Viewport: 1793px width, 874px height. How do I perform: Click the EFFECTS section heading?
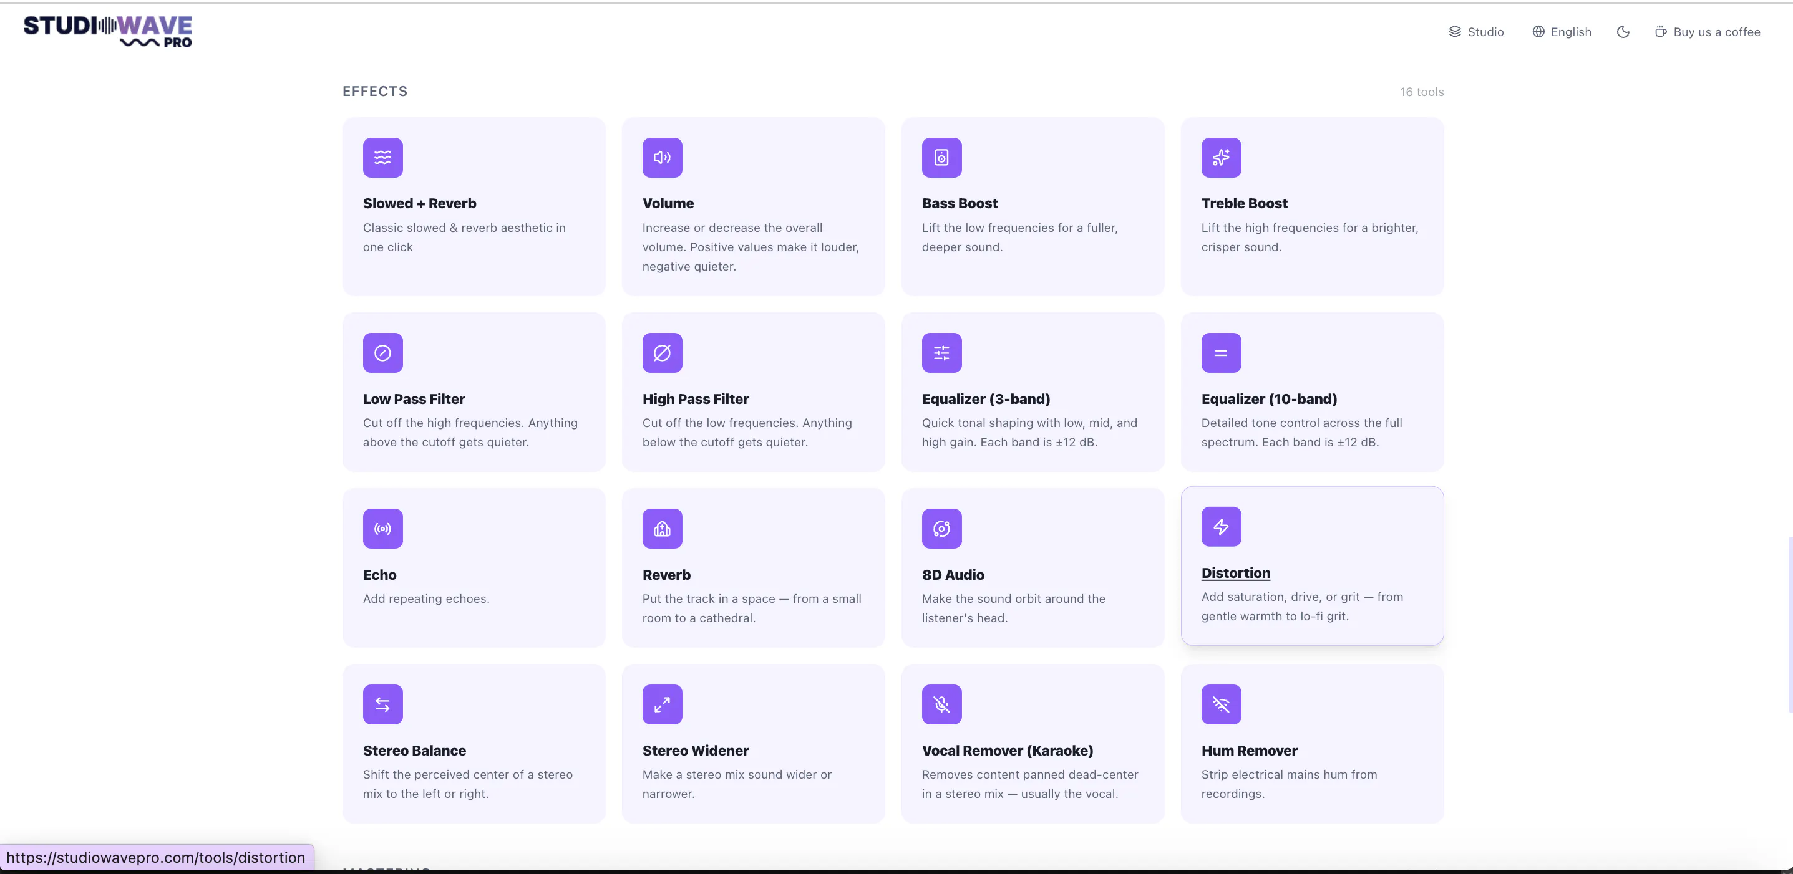[x=375, y=92]
